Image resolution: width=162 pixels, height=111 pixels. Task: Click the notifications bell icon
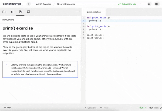(x=149, y=4)
